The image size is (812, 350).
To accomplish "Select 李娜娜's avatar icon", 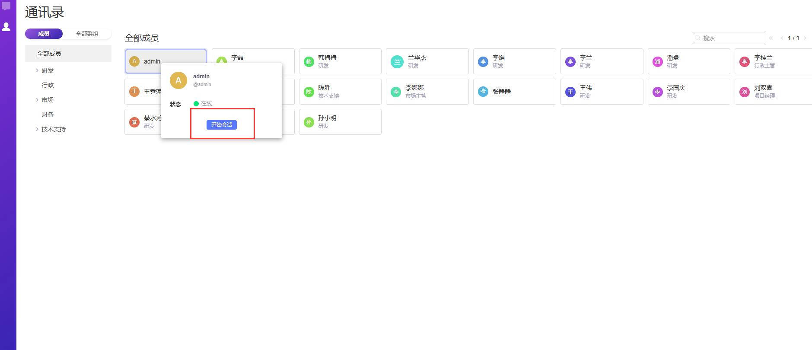I will 396,92.
